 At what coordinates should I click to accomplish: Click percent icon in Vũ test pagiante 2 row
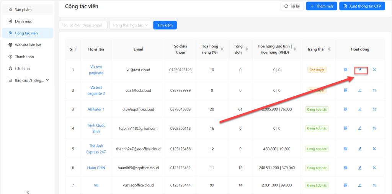(374, 90)
